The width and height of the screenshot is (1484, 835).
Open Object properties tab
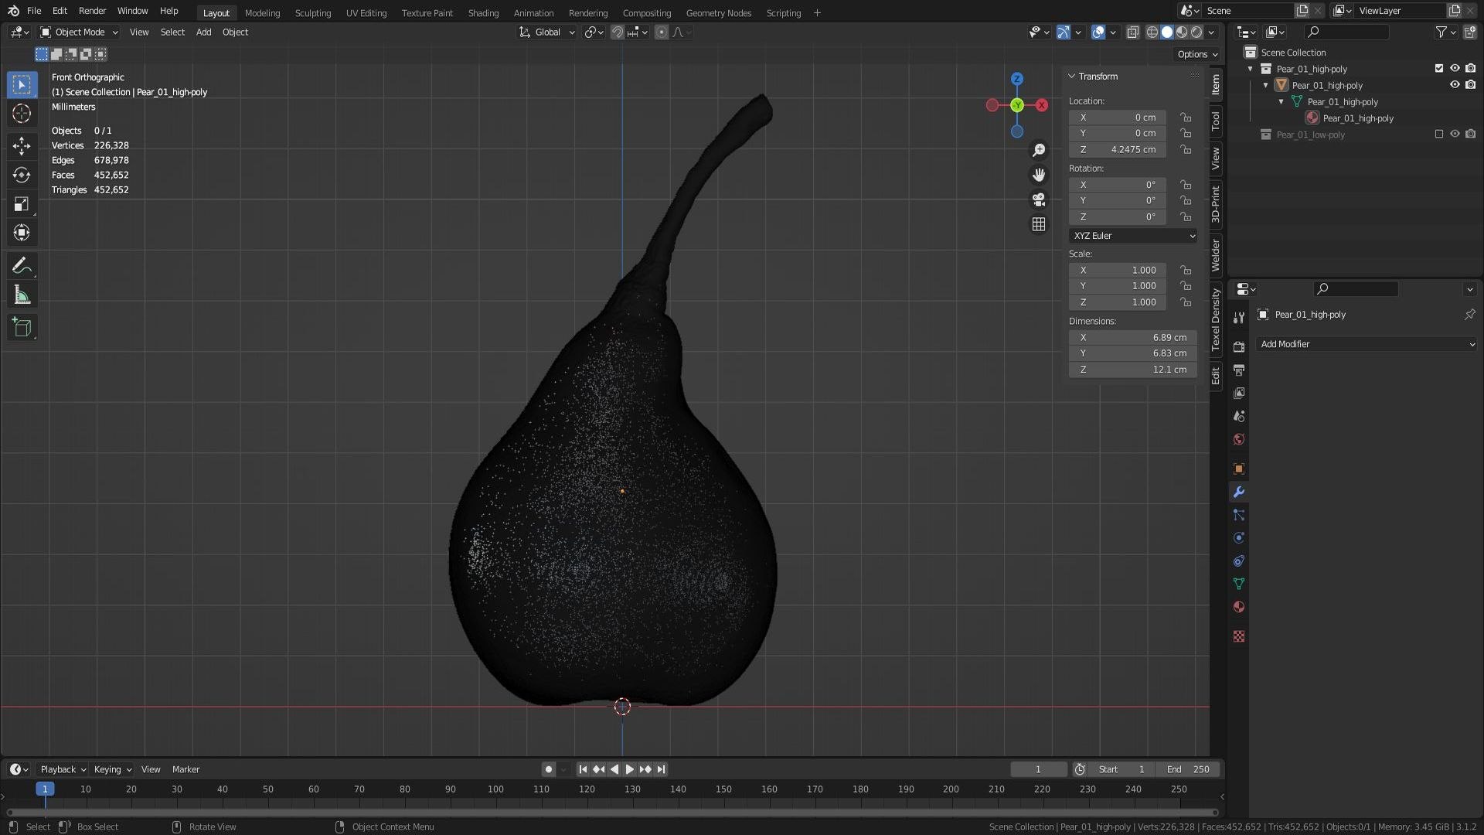[1239, 469]
